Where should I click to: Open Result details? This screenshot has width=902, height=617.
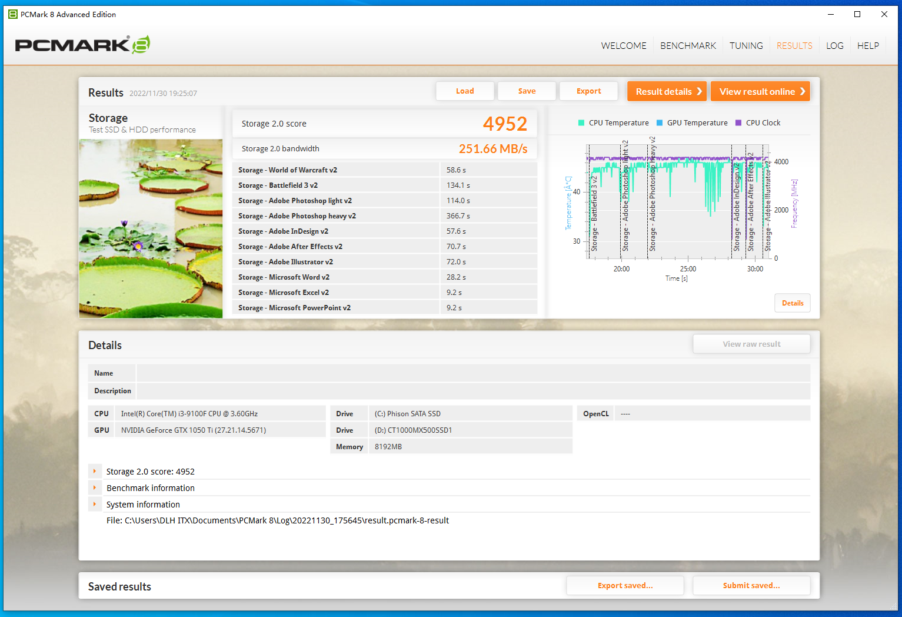tap(667, 91)
